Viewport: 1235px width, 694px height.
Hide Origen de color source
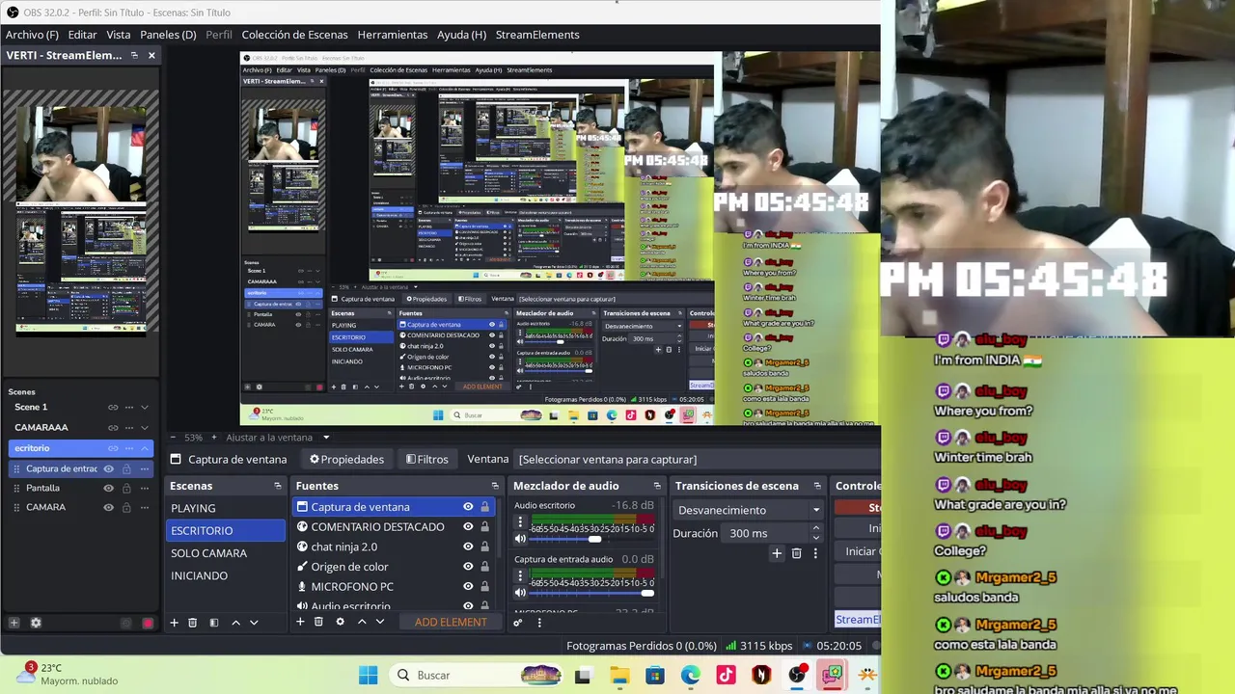click(x=468, y=567)
